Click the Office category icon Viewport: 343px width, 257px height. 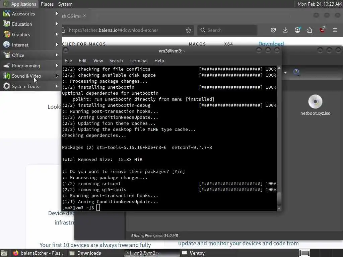click(x=7, y=55)
